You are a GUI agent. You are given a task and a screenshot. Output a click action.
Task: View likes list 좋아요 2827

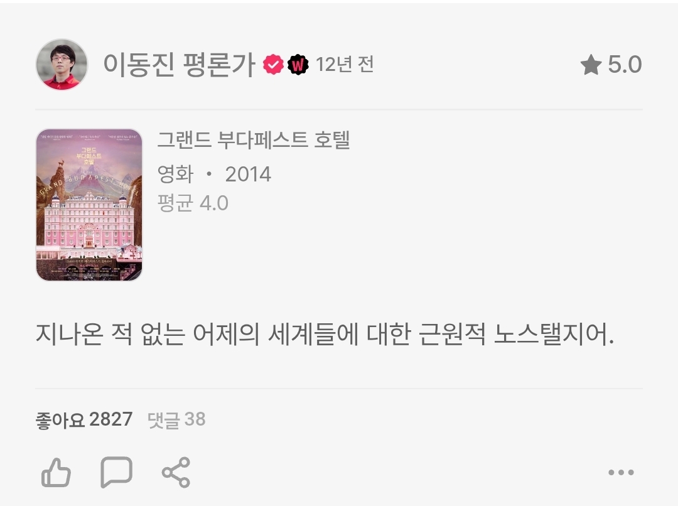pyautogui.click(x=84, y=419)
